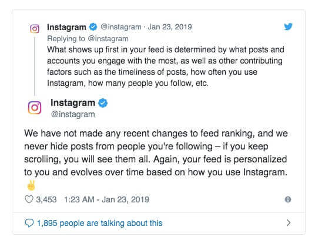This screenshot has width=315, height=243.
Task: Open @instagram handle under main profile name
Action: 73,114
